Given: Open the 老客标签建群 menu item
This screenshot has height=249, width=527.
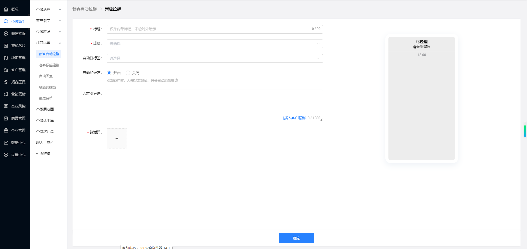Looking at the screenshot, I should [49, 65].
